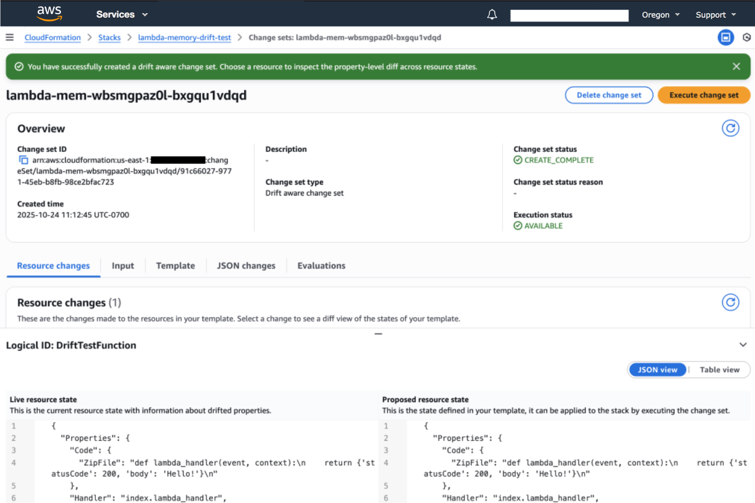Open the Support dropdown
This screenshot has width=755, height=503.
coord(715,15)
